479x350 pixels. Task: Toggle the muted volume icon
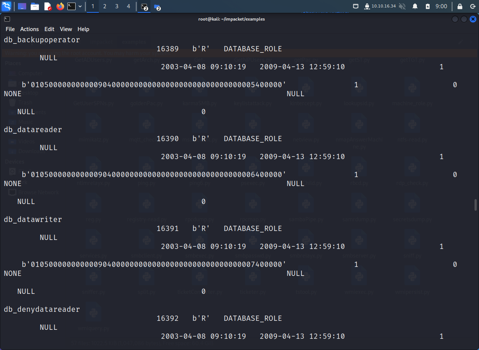pyautogui.click(x=402, y=6)
